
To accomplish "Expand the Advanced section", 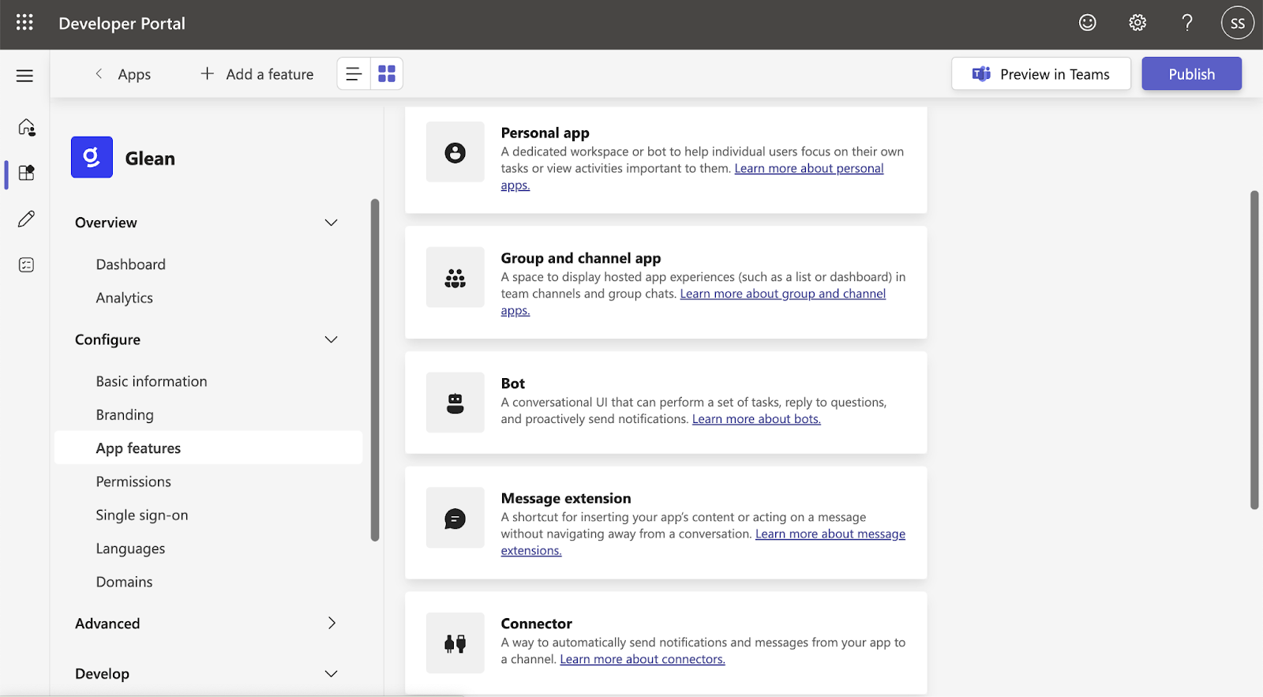I will coord(331,623).
